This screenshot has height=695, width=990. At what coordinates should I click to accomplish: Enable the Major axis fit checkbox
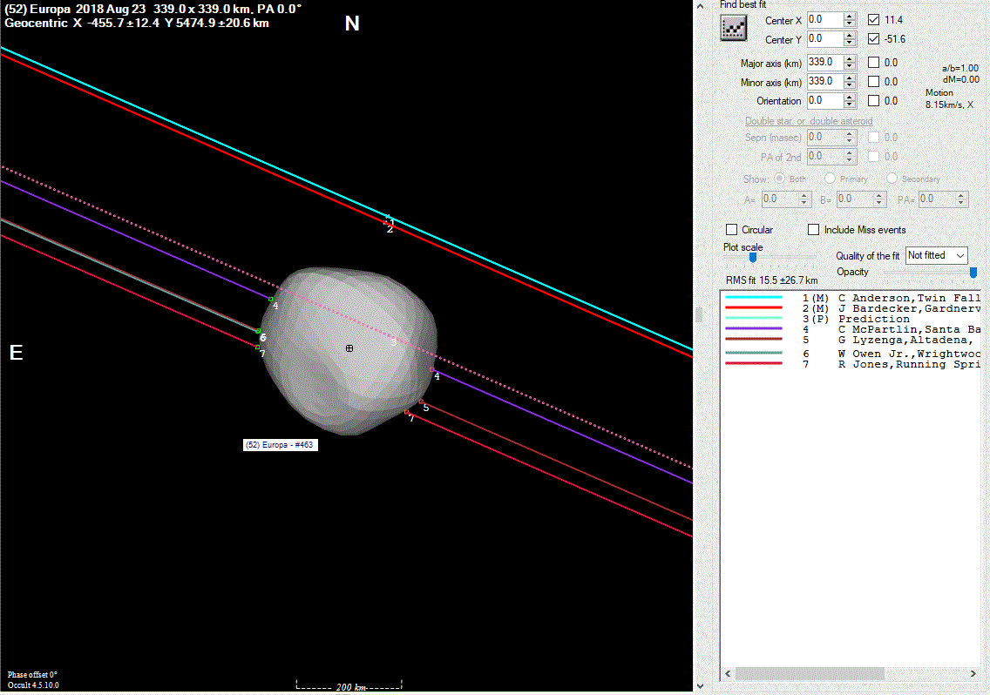(x=874, y=63)
